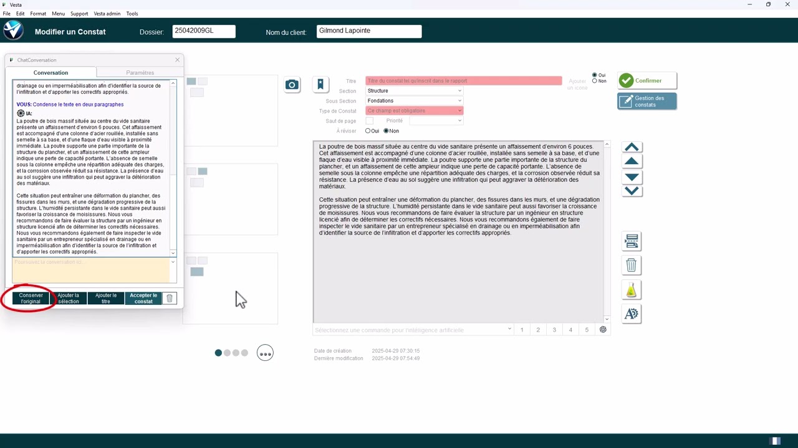Click the green checkmark Confirmer button
This screenshot has height=448, width=798.
[x=647, y=80]
